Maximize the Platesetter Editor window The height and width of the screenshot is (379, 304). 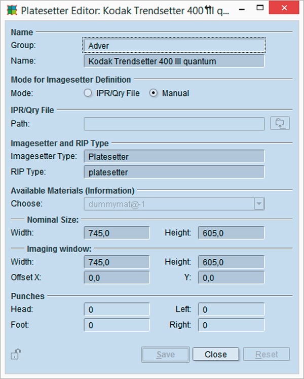click(x=260, y=8)
